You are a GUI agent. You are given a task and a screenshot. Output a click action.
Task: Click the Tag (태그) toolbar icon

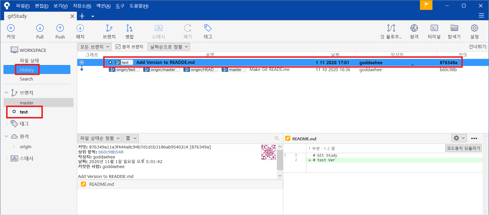pos(208,28)
